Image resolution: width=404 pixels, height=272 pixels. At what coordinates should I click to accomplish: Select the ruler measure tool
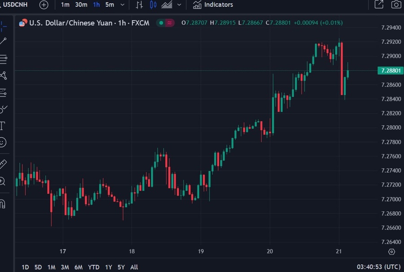click(x=3, y=164)
